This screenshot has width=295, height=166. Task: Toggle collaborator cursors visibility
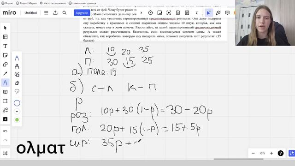coord(209,13)
